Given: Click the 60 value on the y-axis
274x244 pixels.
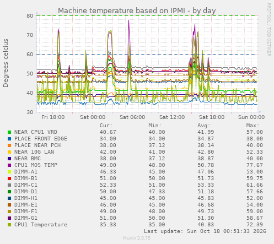Looking at the screenshot, I should [x=30, y=55].
